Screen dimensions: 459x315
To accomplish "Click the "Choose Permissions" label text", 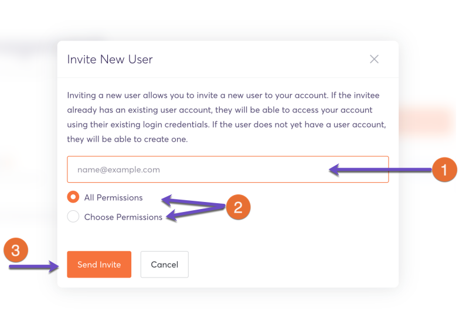I will point(123,217).
